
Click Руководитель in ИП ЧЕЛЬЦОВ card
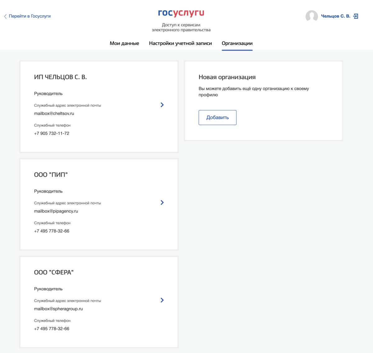48,94
